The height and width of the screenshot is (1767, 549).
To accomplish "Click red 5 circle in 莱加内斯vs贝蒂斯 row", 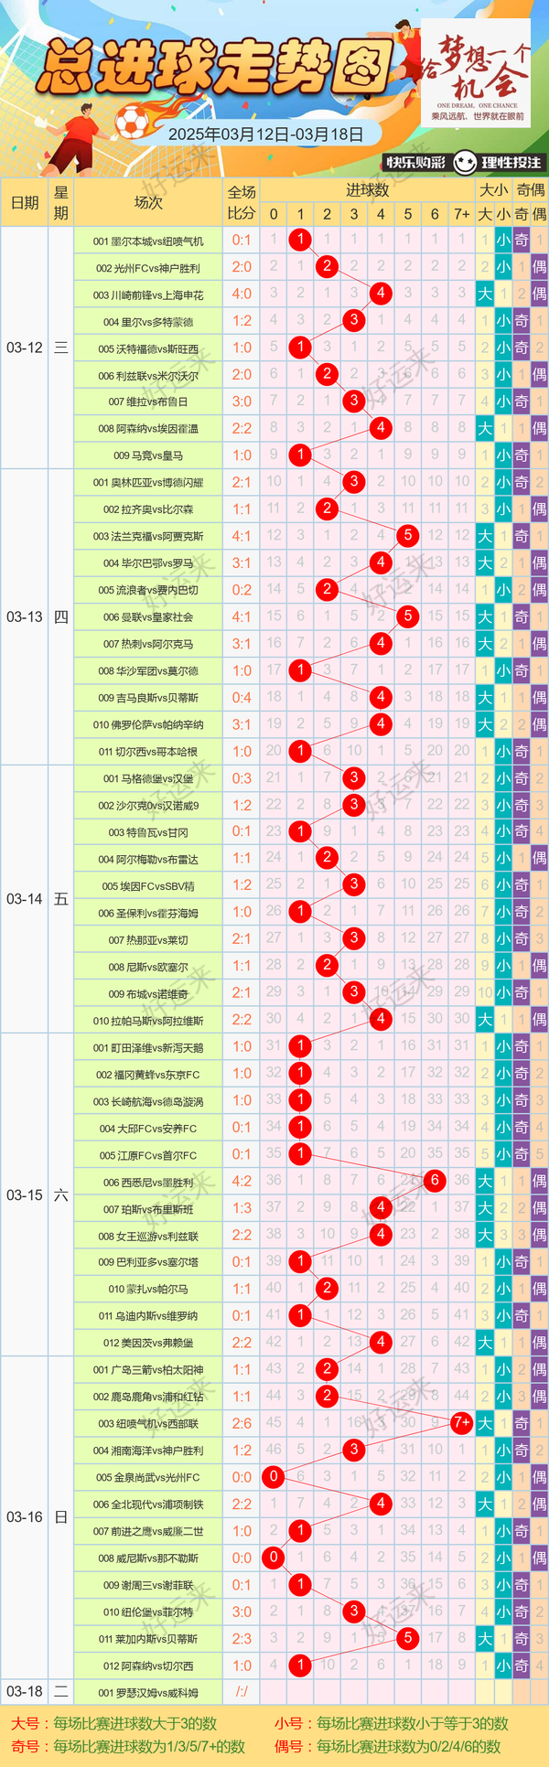I will 408,1638.
